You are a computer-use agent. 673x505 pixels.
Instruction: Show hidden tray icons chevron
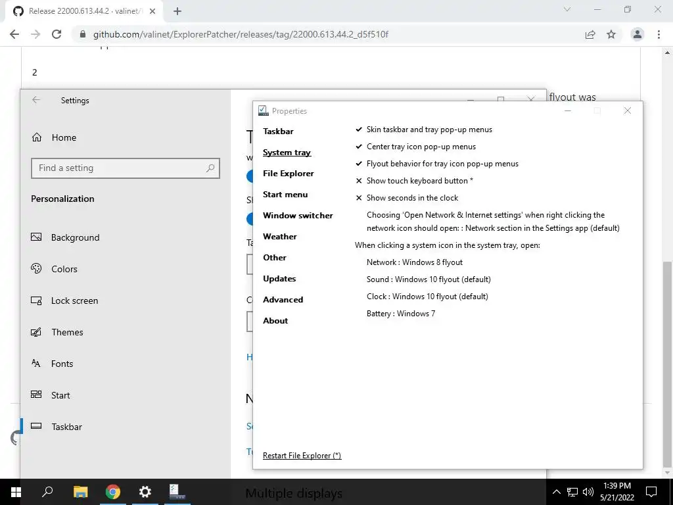pyautogui.click(x=556, y=492)
